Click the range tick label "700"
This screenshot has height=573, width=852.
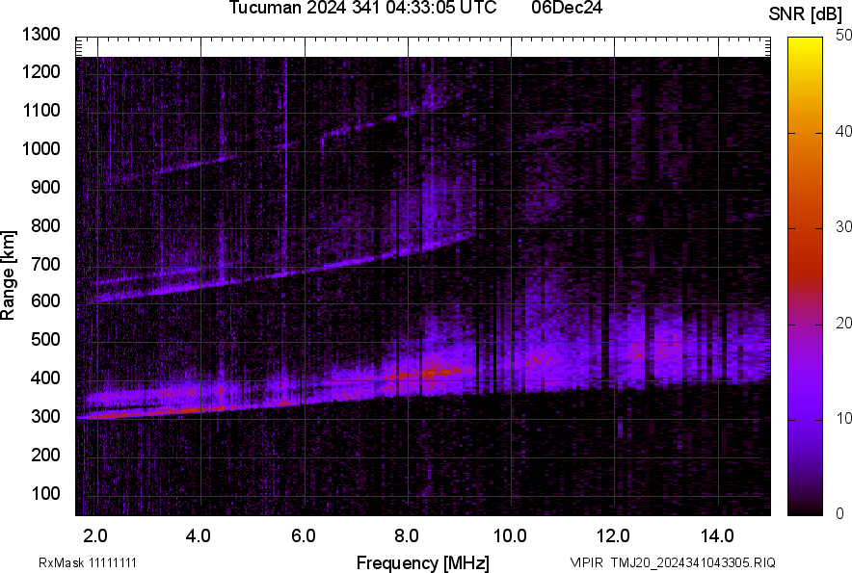pos(45,264)
